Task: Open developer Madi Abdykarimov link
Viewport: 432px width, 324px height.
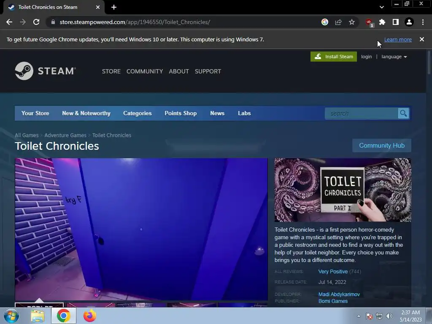Action: [x=339, y=294]
